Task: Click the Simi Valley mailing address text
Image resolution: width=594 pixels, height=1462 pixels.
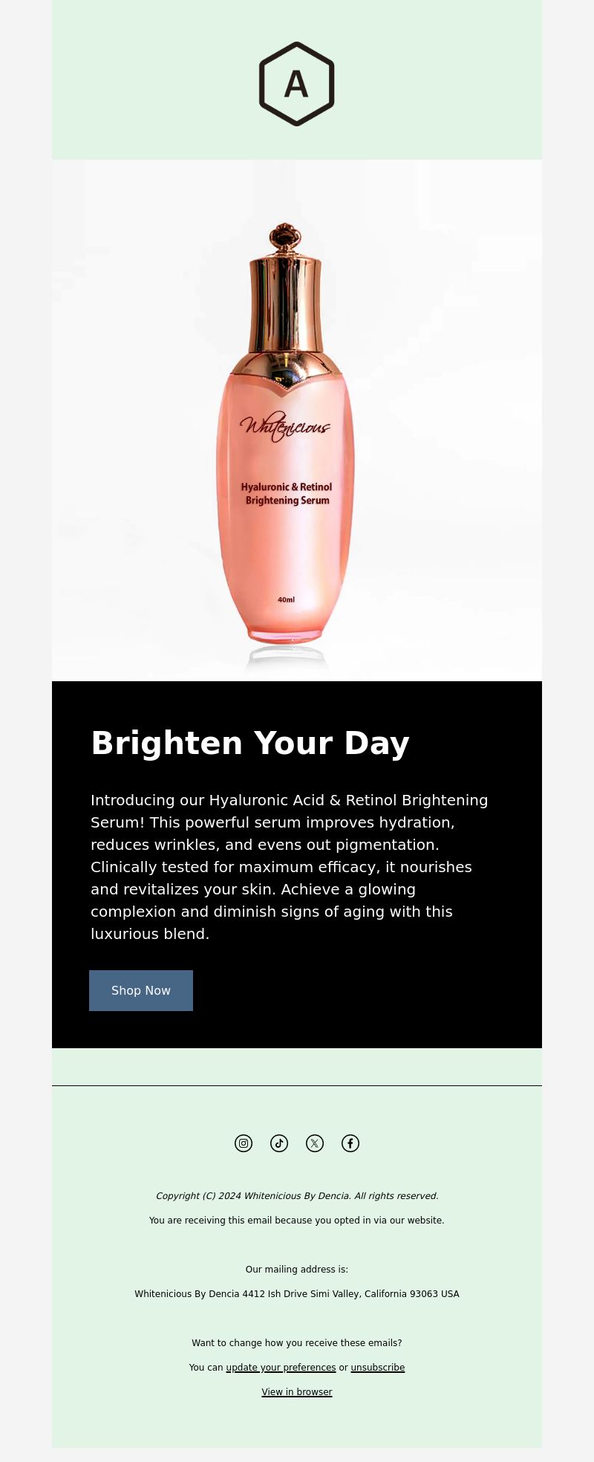Action: point(297,1293)
